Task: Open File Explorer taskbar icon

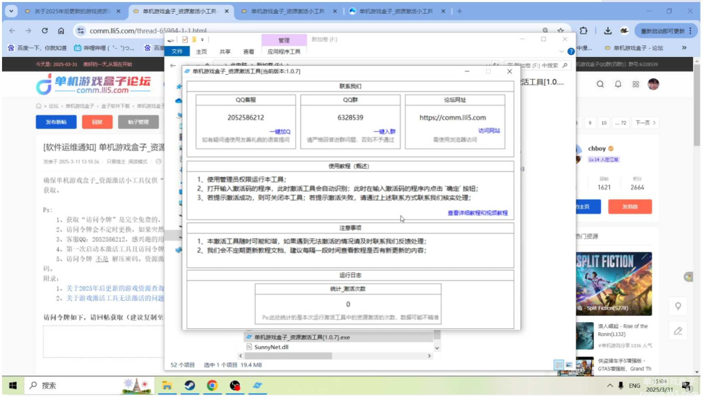Action: point(167,386)
